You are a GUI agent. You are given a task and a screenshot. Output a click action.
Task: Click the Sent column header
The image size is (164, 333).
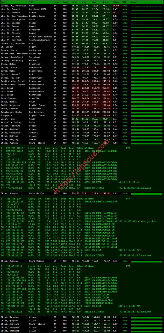pos(65,2)
